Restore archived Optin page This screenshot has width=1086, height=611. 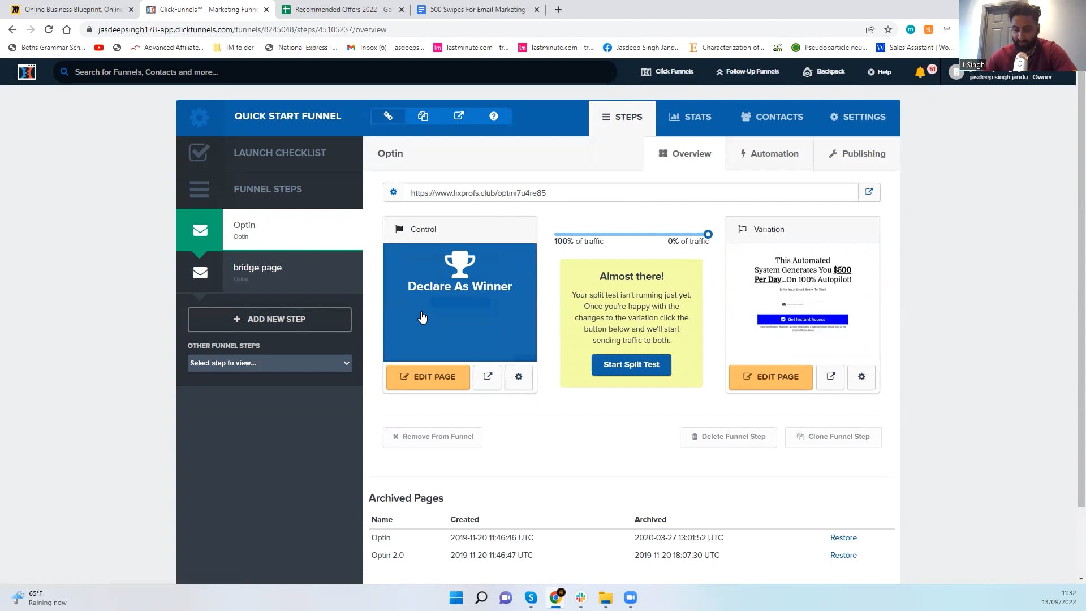tap(843, 538)
